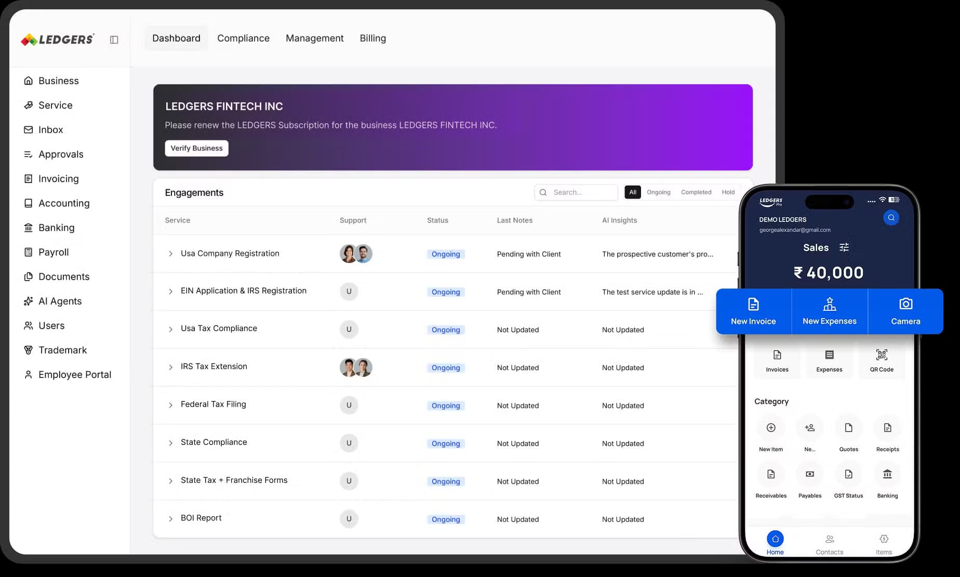This screenshot has height=577, width=960.
Task: Open Payroll in the sidebar
Action: [x=46, y=252]
